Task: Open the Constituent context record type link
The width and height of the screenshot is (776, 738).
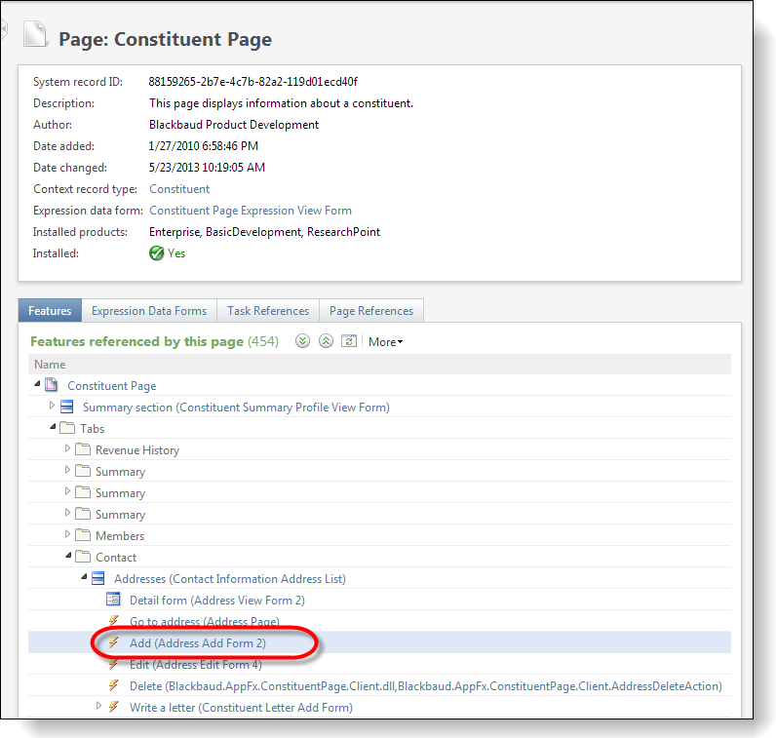Action: 179,189
